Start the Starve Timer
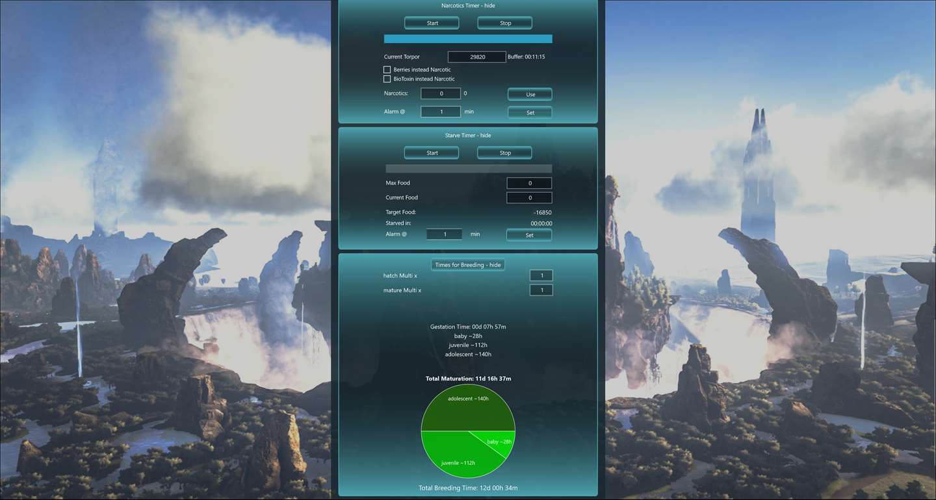Viewport: 936px width, 500px height. (x=432, y=153)
